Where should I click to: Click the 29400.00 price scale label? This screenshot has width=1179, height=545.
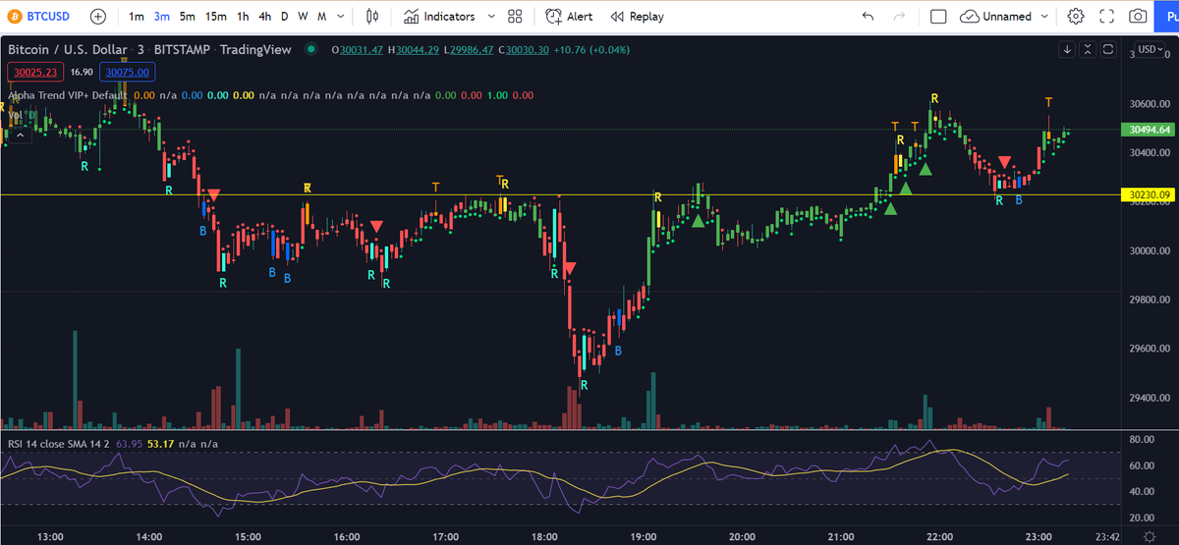point(1150,398)
